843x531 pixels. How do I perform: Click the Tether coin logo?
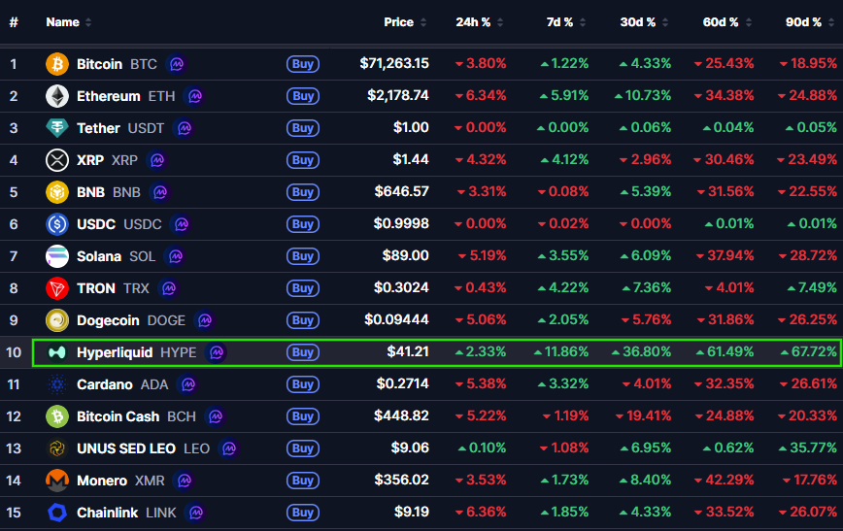pos(57,128)
